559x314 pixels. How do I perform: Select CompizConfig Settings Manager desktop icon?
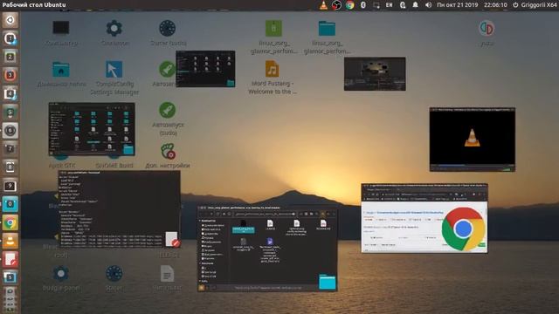click(x=114, y=78)
